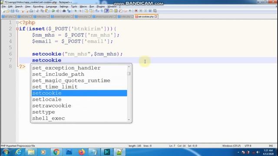This screenshot has height=156, width=278.
Task: Click the Paste clipboard icon
Action: click(47, 11)
